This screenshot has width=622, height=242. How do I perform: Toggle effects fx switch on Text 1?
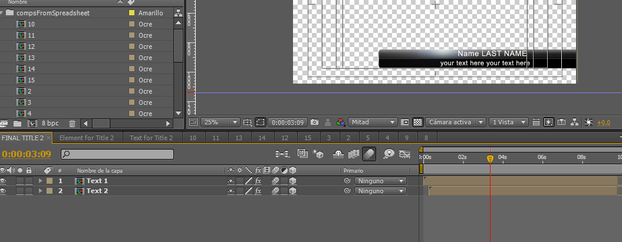click(x=258, y=181)
